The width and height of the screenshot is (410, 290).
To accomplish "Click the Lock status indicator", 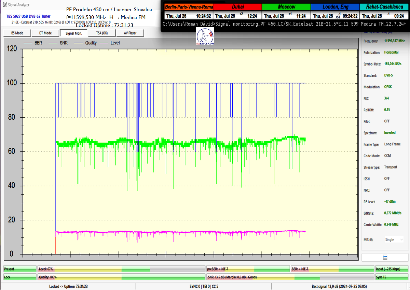I will point(19,277).
